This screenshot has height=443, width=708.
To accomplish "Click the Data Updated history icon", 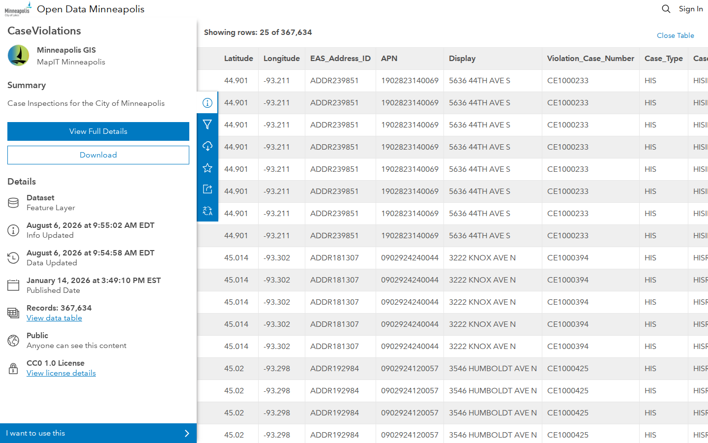I will [13, 258].
